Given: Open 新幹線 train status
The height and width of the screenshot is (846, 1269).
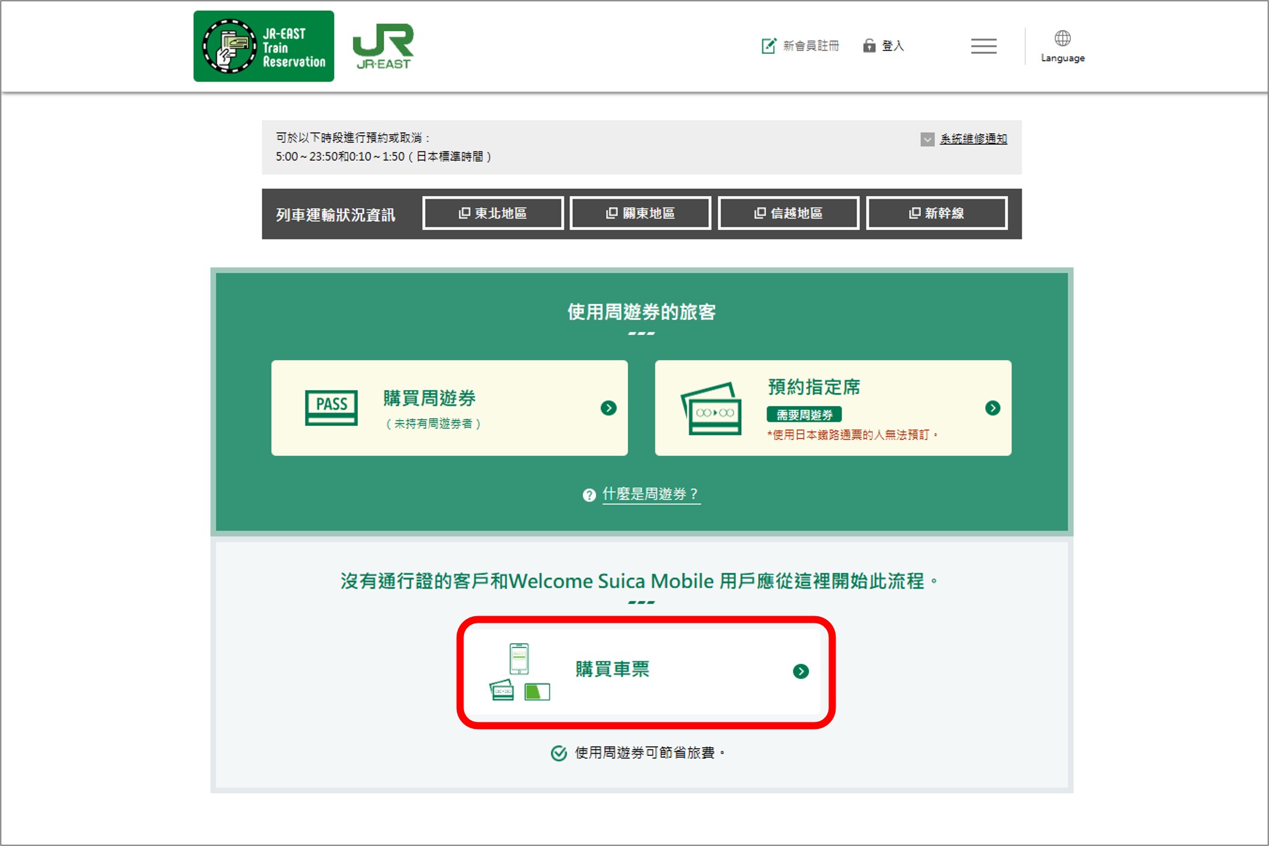Looking at the screenshot, I should coord(936,213).
